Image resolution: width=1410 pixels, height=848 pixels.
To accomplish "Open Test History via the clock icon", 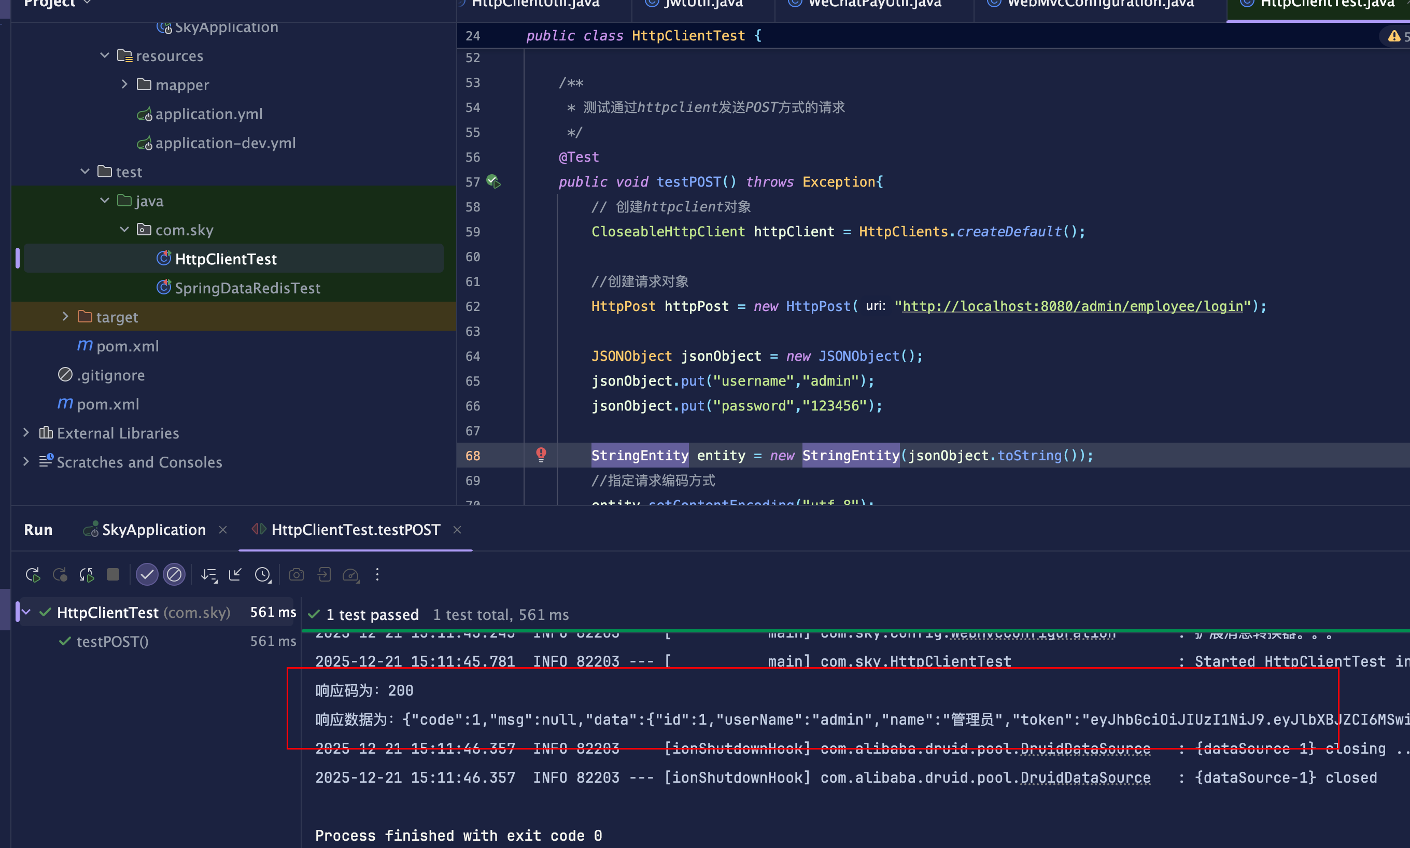I will tap(263, 575).
